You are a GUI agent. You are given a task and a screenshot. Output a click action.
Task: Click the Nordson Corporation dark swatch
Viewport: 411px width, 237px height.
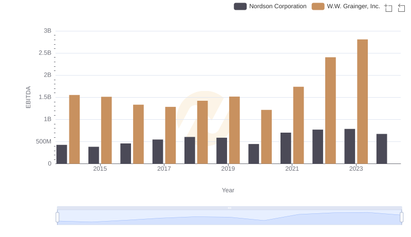point(240,6)
